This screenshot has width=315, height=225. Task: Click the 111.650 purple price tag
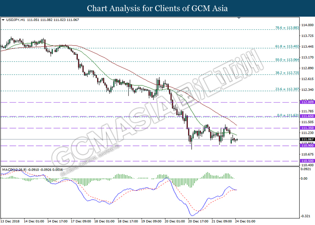pos(307,116)
